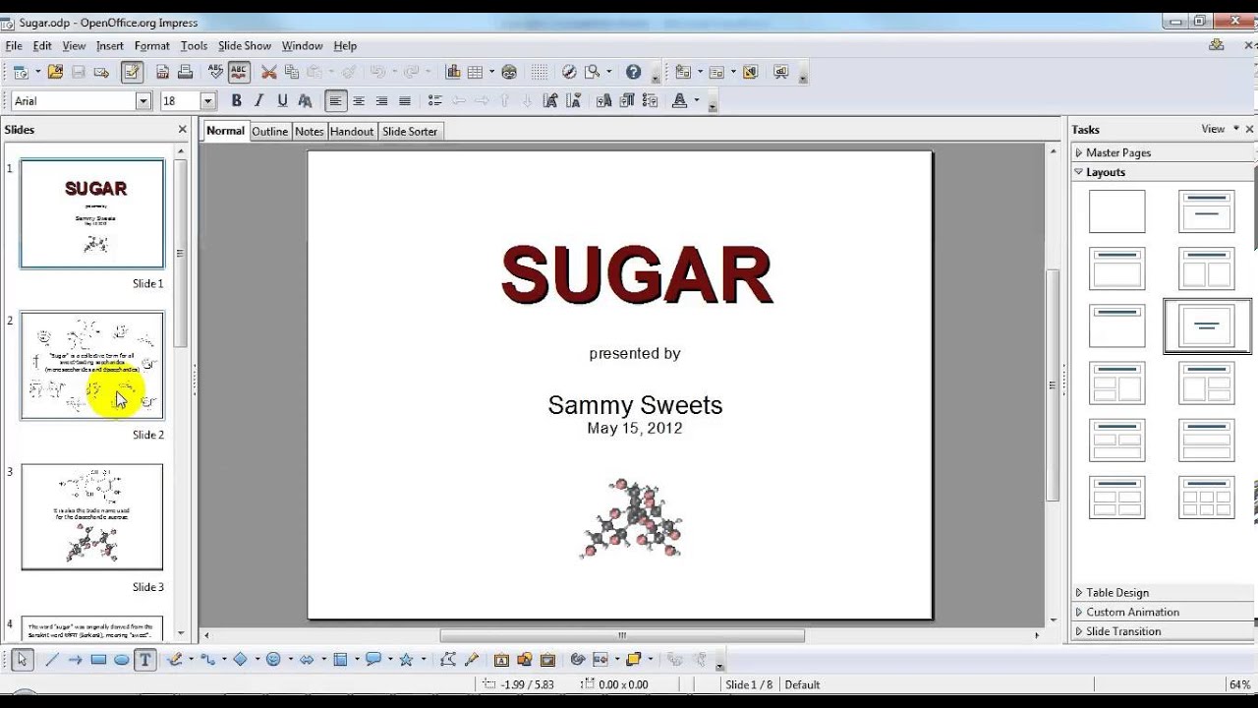Insert a chart from toolbar
Image resolution: width=1258 pixels, height=708 pixels.
[x=453, y=72]
